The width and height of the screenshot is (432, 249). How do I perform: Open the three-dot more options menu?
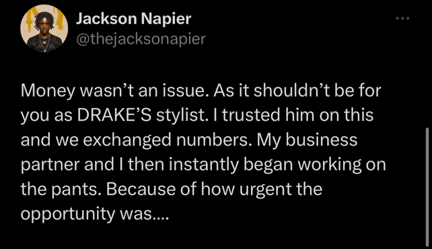402,18
